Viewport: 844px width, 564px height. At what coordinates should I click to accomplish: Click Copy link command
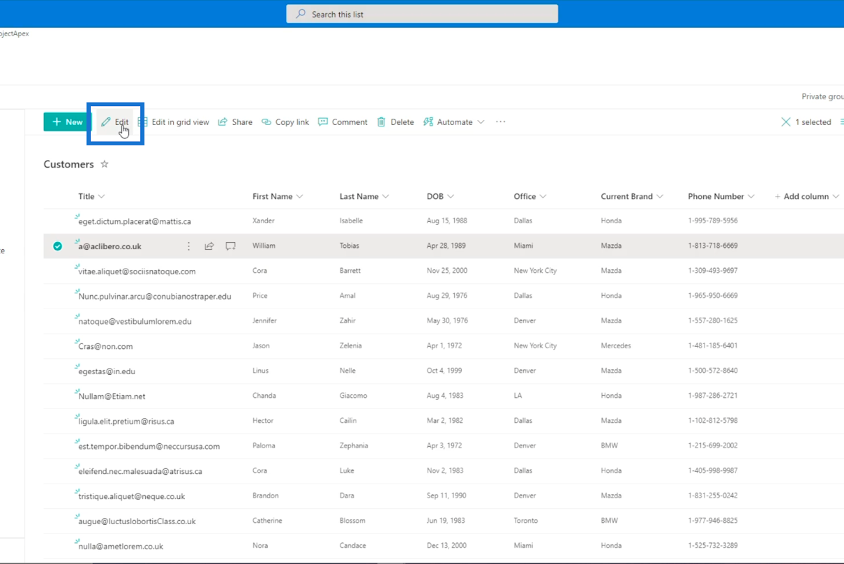285,122
